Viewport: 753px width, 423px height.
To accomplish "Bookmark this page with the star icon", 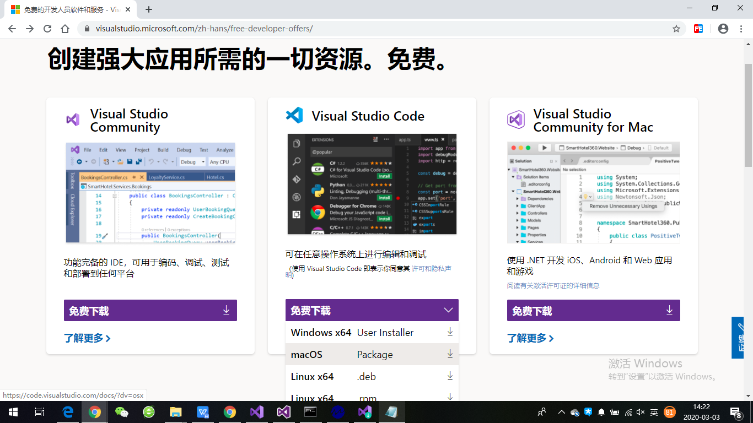I will coord(676,29).
